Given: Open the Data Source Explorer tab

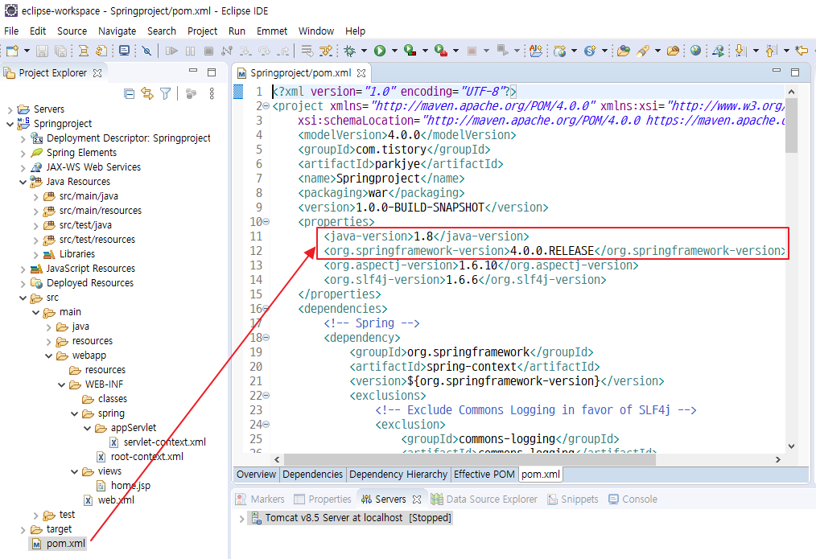Looking at the screenshot, I should 484,499.
